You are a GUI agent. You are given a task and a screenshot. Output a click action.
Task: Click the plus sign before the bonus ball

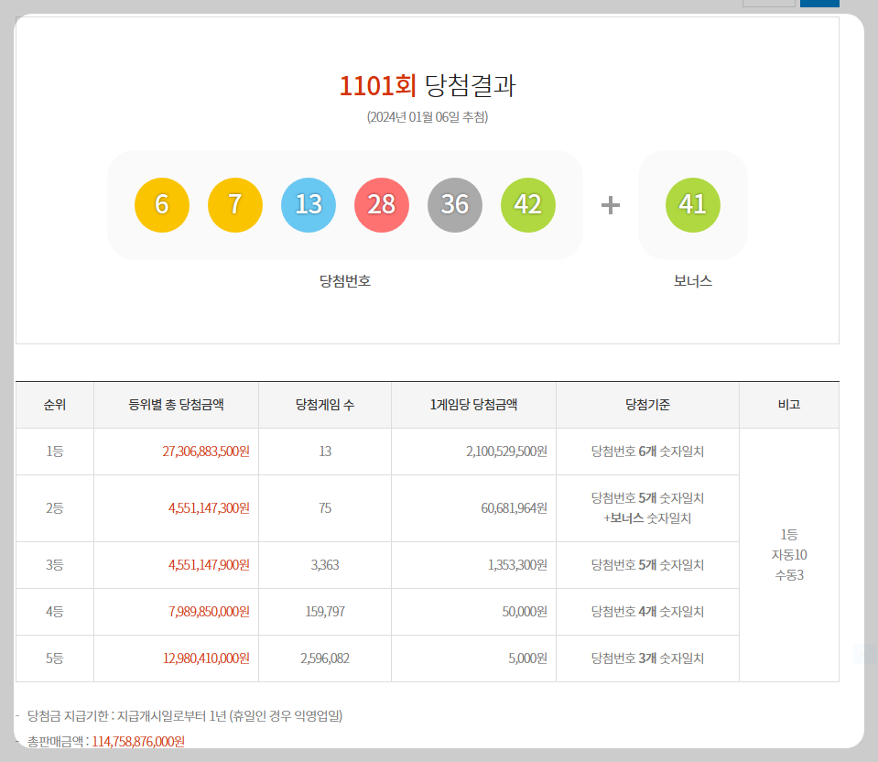tap(611, 205)
